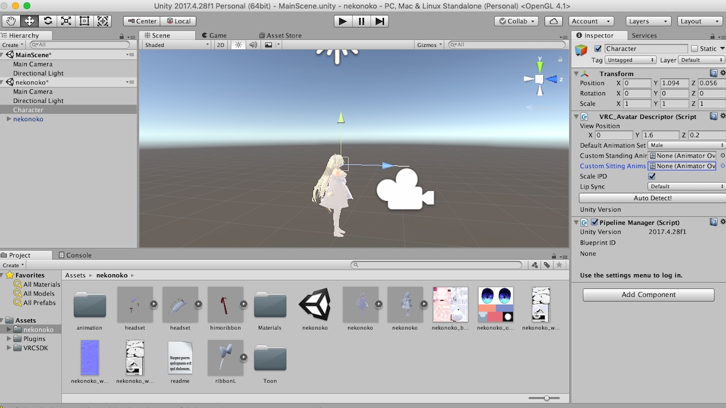Switch to Console tab

pyautogui.click(x=75, y=255)
